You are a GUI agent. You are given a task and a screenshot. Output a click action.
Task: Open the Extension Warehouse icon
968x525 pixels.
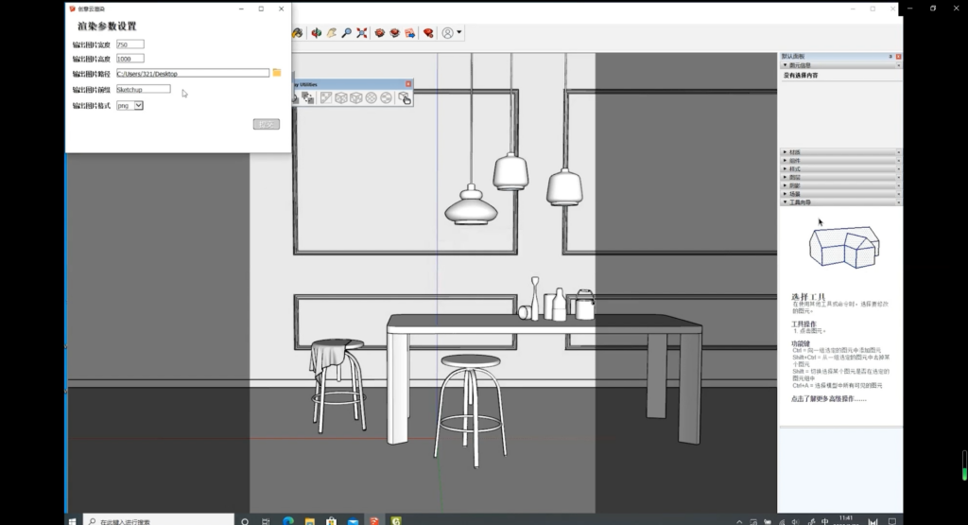pos(394,33)
